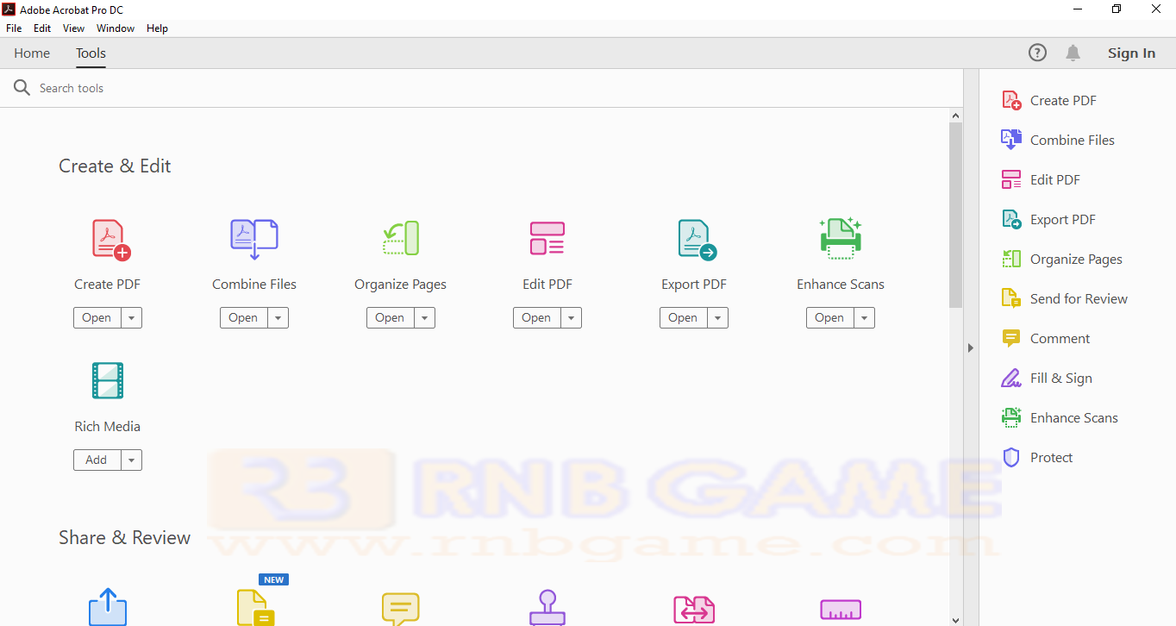The image size is (1176, 626).
Task: Expand the dropdown arrow next to Organize Pages Open
Action: click(x=424, y=317)
